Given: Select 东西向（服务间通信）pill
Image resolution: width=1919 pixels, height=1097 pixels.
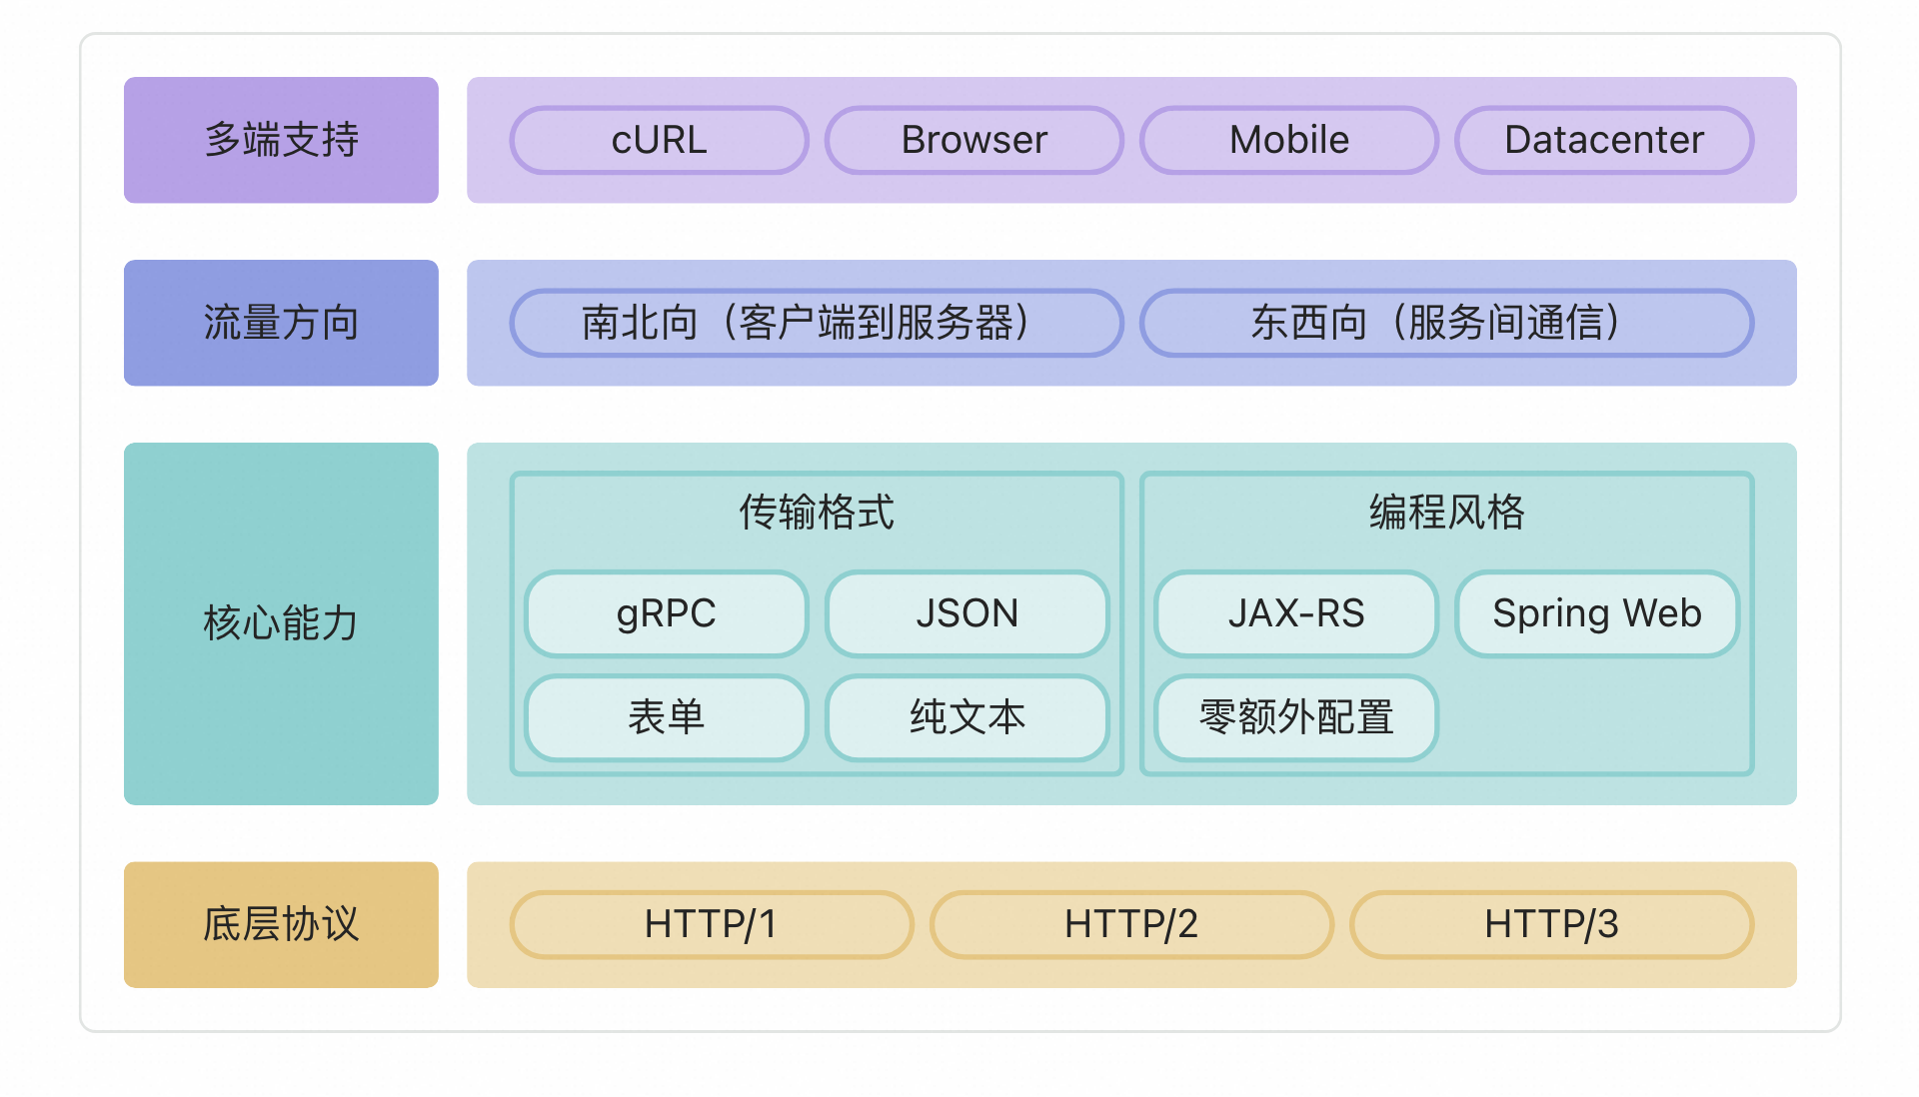Looking at the screenshot, I should coord(1445,323).
